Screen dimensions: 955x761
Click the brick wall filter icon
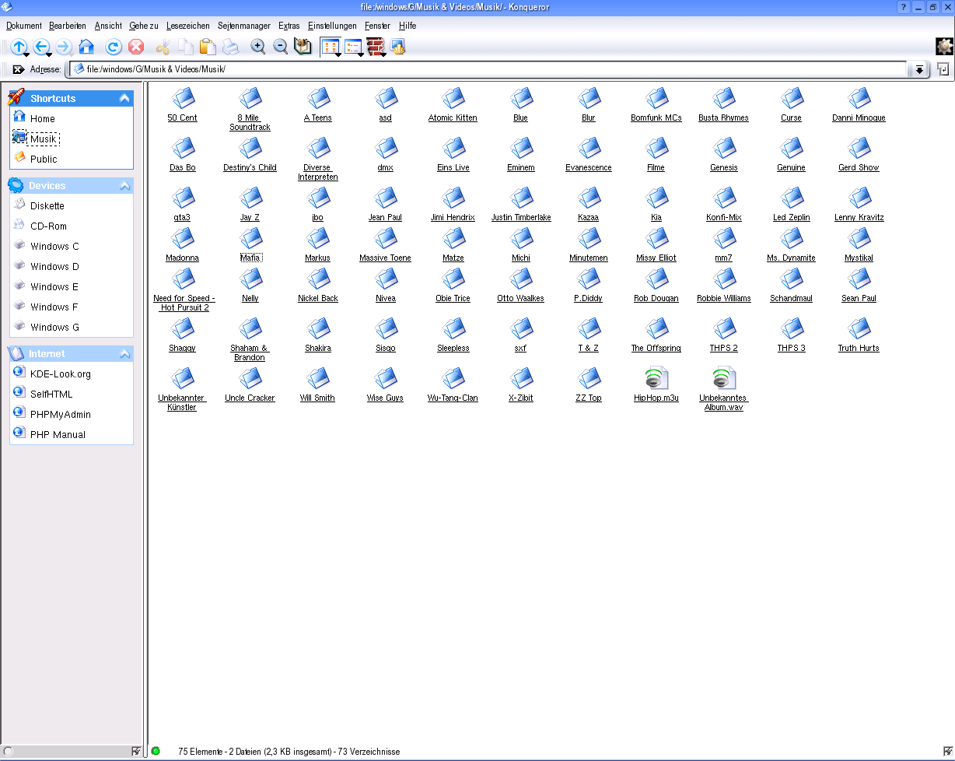coord(376,47)
